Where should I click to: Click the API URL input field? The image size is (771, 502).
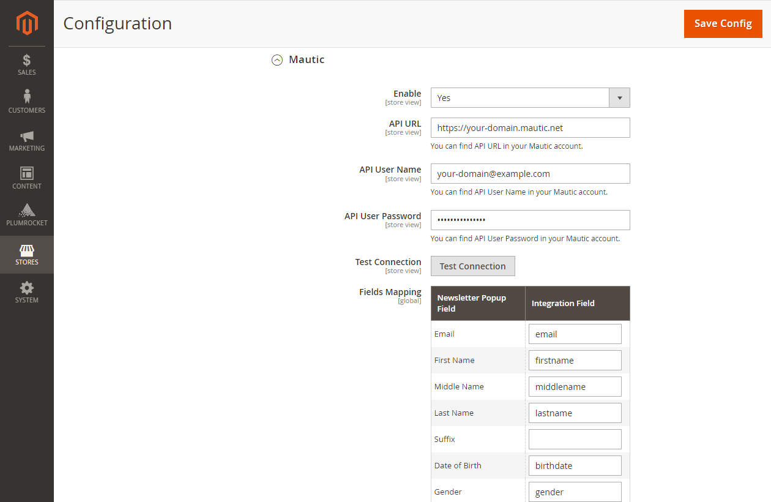pos(530,128)
